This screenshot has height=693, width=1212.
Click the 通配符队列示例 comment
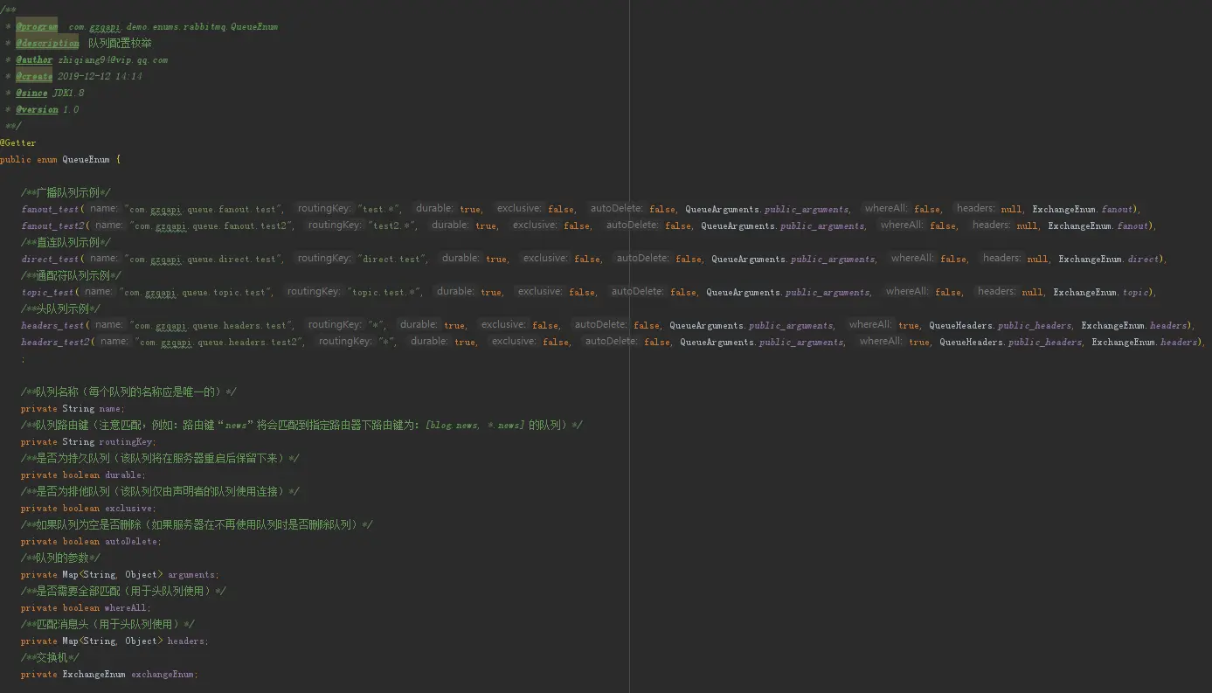click(71, 275)
